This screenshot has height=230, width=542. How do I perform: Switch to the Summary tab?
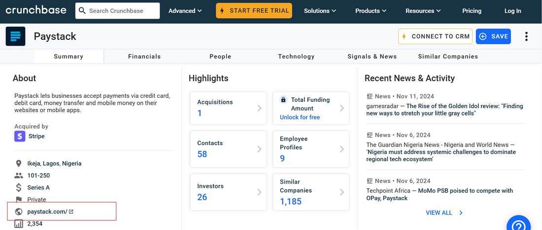(68, 57)
